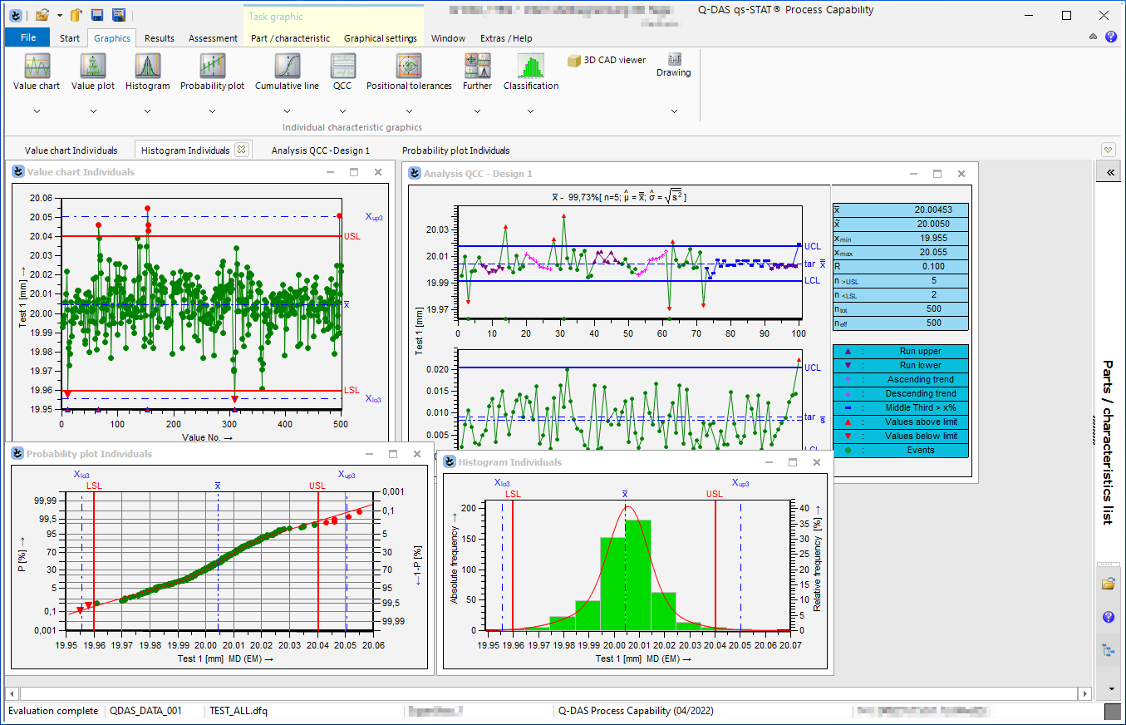
Task: Click the horizontal scrollbar left arrow
Action: click(x=12, y=693)
